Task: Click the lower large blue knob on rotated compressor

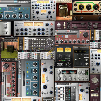Action: point(45,87)
